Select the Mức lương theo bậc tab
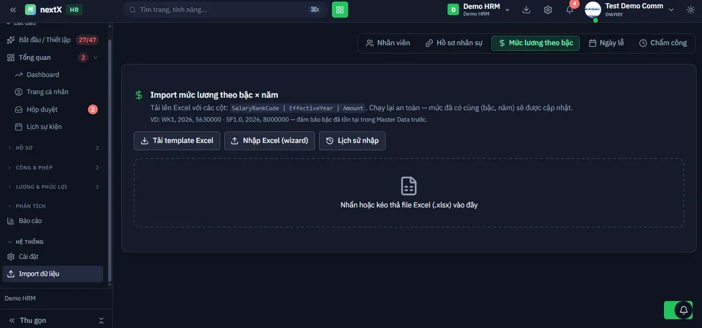 click(535, 43)
